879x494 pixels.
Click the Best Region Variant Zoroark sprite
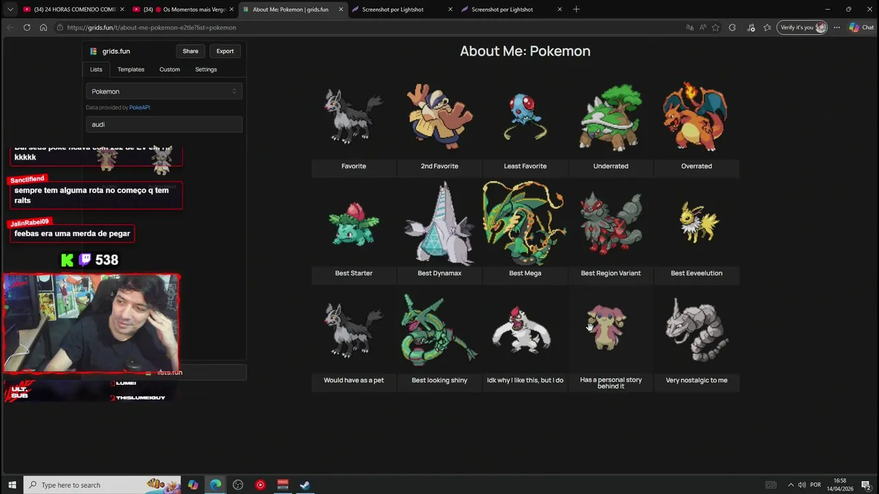610,224
